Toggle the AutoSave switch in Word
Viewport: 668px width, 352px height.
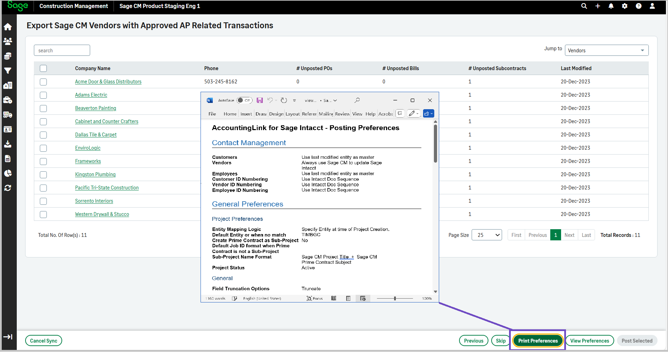click(x=244, y=100)
